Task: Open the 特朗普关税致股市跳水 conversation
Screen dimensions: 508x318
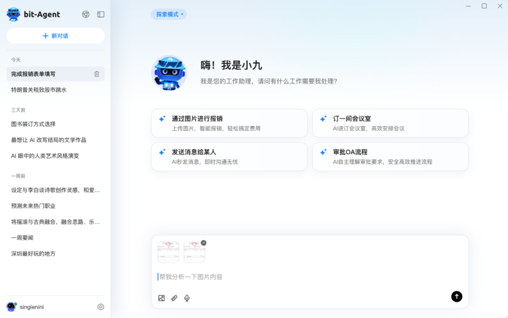Action: click(39, 90)
